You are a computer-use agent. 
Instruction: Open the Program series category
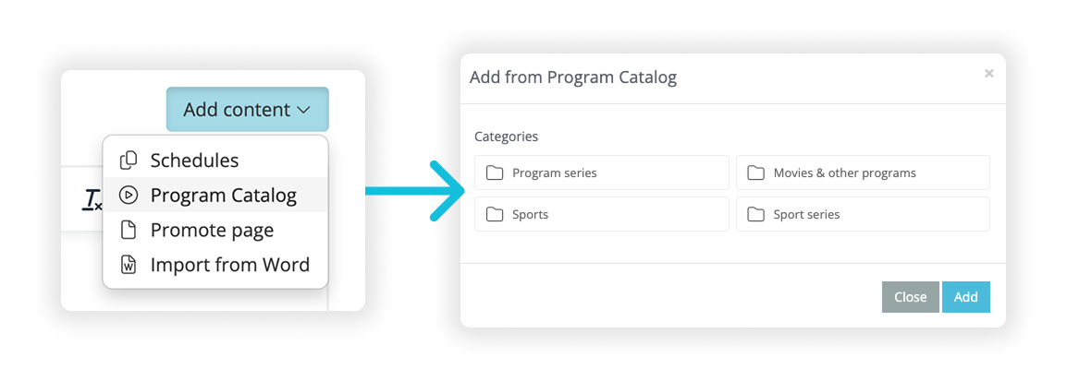coord(602,173)
